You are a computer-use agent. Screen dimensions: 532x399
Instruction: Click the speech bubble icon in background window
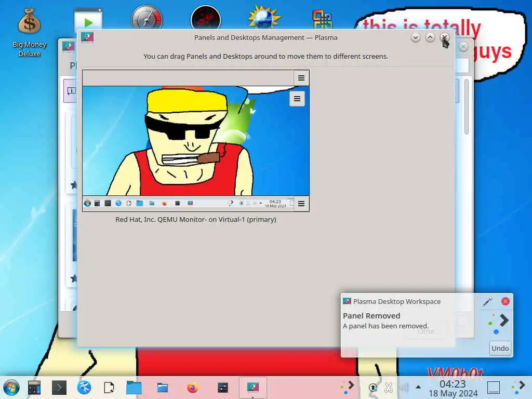(x=71, y=90)
